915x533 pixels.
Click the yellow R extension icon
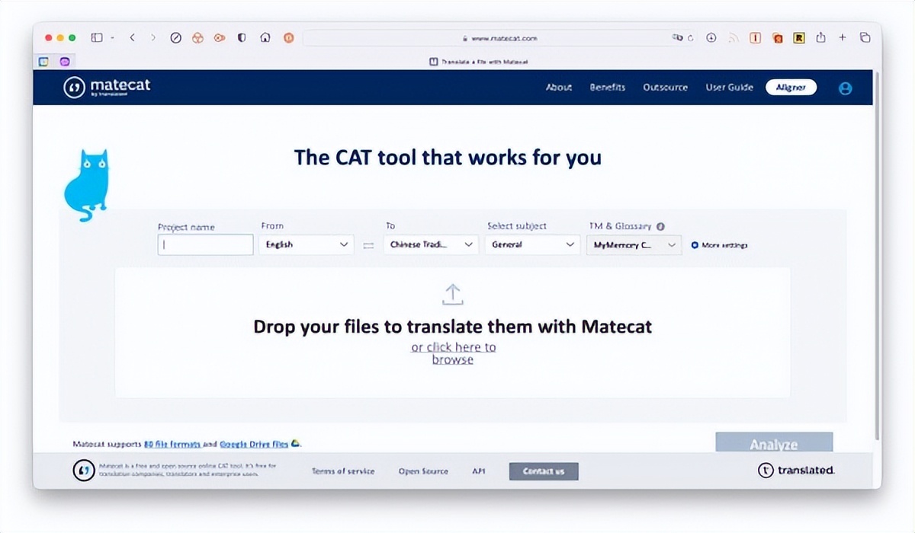click(x=799, y=37)
